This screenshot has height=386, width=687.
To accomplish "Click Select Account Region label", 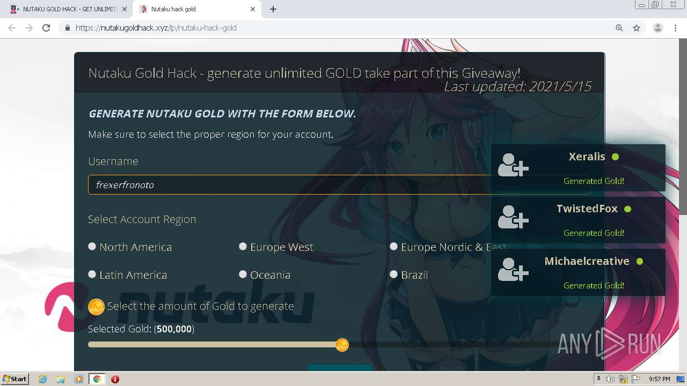I will [142, 219].
